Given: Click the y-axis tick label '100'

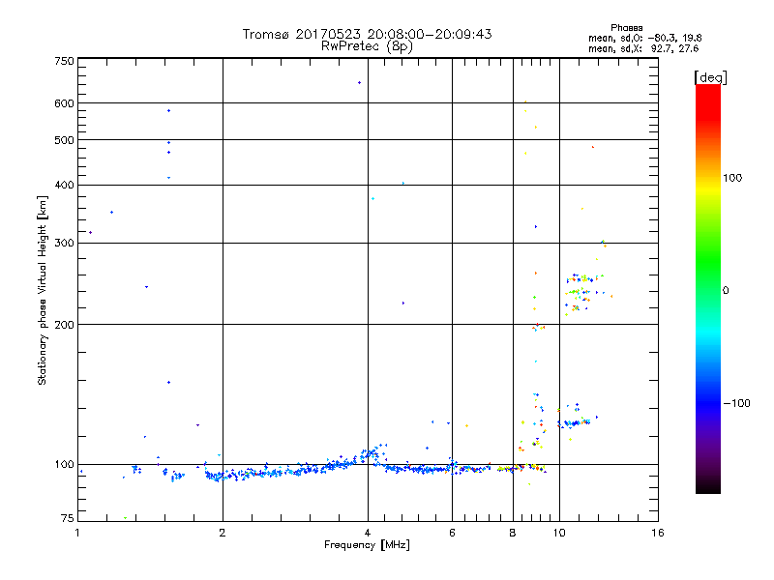Looking at the screenshot, I should tap(64, 465).
